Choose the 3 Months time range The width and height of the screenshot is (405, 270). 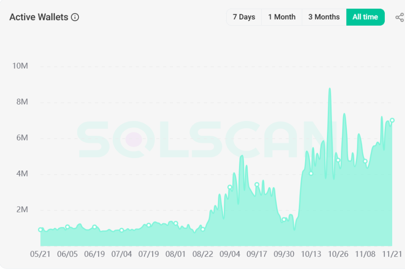[x=324, y=17]
